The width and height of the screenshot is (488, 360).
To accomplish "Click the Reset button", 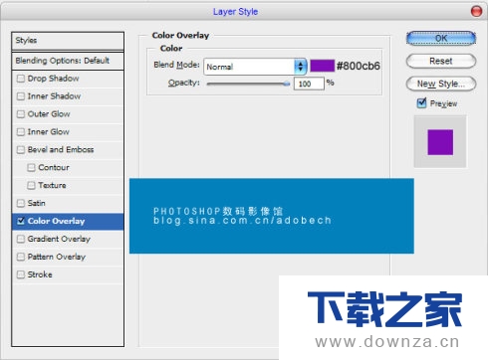I will coord(441,61).
